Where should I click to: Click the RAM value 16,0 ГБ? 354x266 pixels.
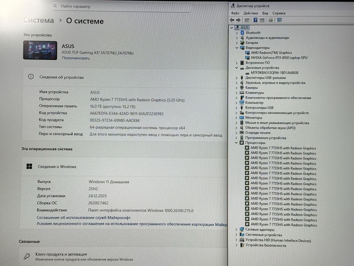(113, 106)
